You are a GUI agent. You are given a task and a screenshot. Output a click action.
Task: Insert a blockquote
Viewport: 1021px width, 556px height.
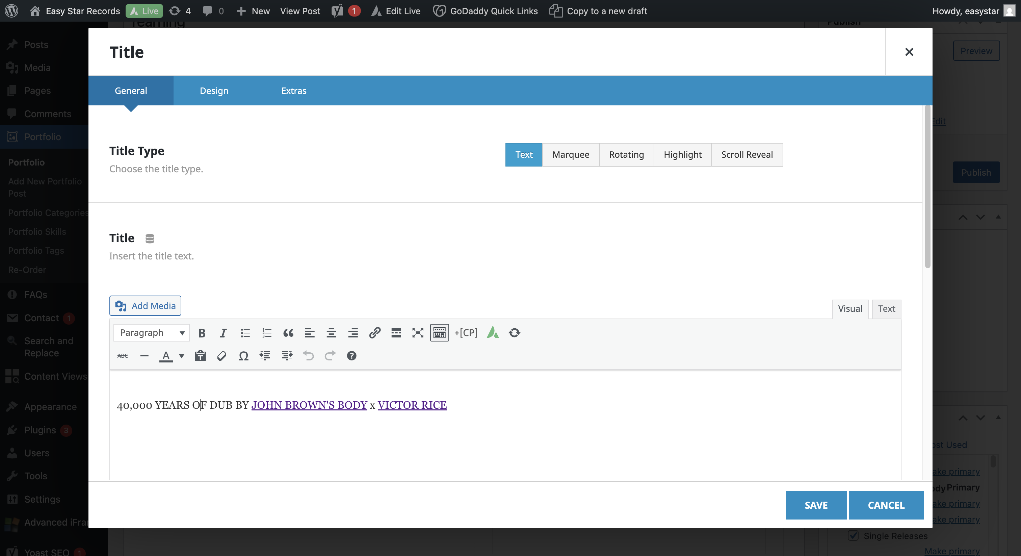(288, 333)
